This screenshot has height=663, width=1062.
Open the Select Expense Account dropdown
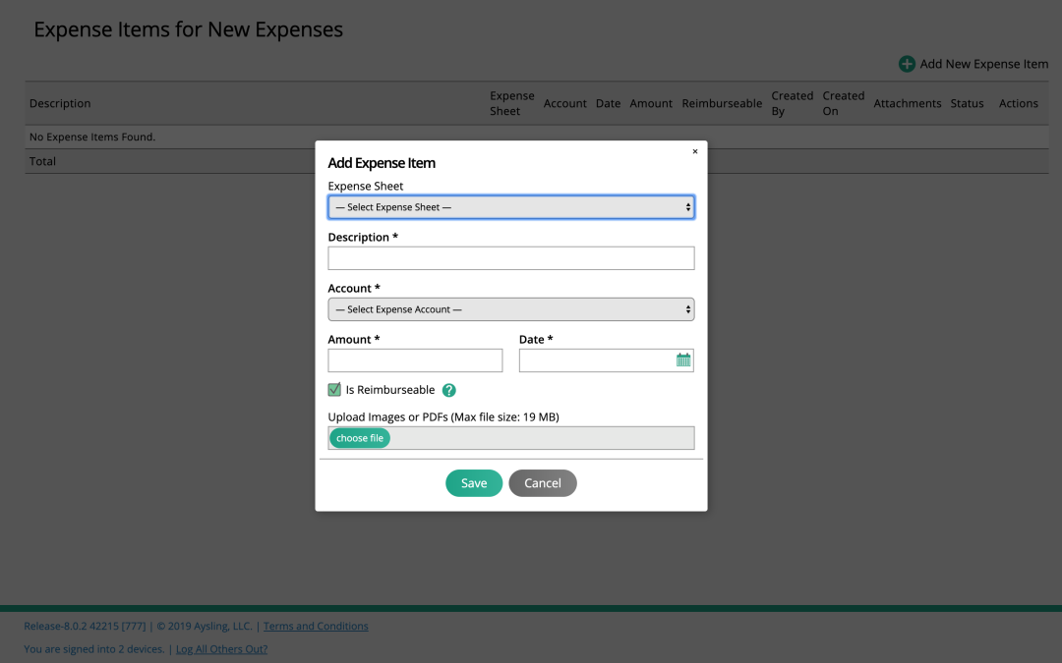click(x=510, y=309)
